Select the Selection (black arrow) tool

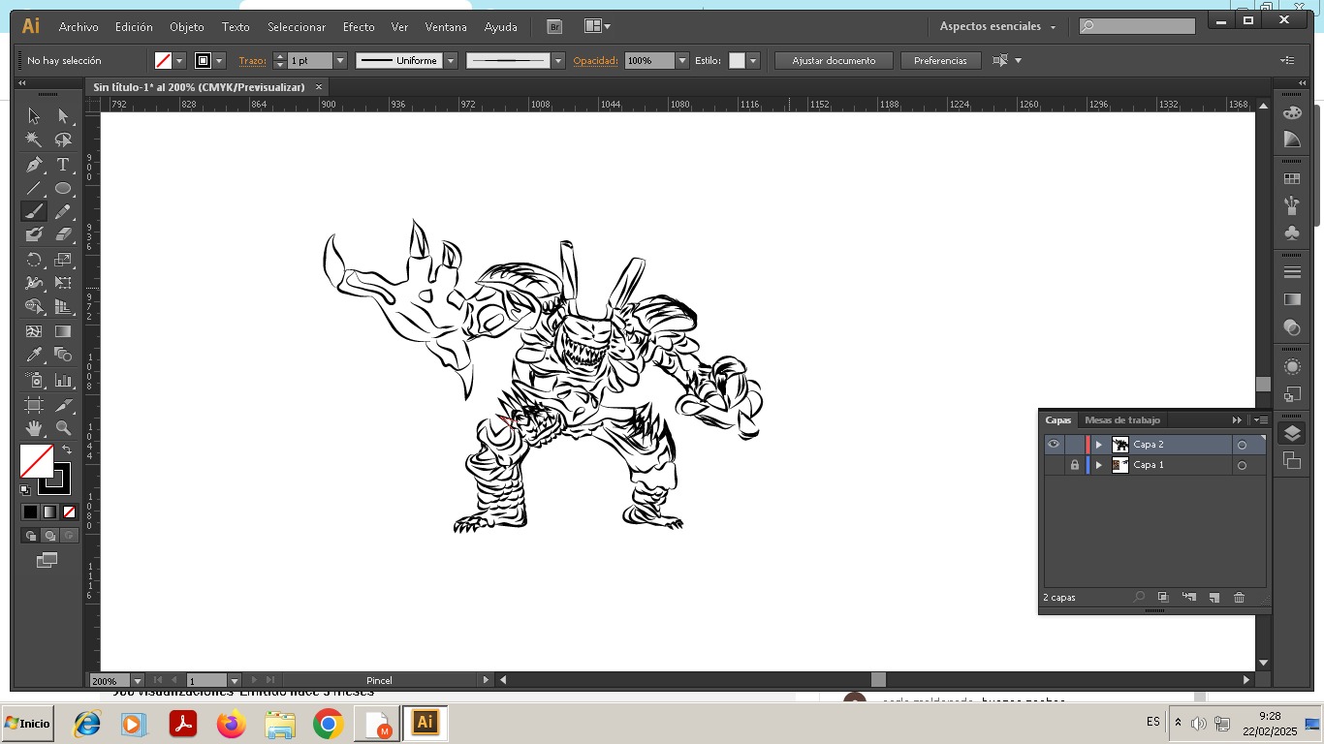click(34, 116)
